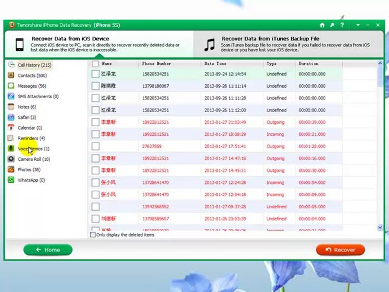
Task: Sort by Type column header
Action: click(x=271, y=64)
